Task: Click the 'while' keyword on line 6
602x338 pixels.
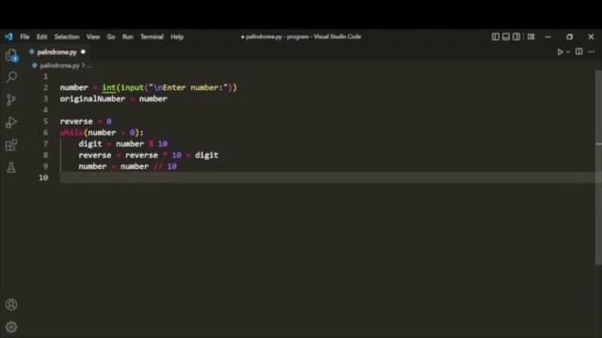Action: click(x=71, y=132)
